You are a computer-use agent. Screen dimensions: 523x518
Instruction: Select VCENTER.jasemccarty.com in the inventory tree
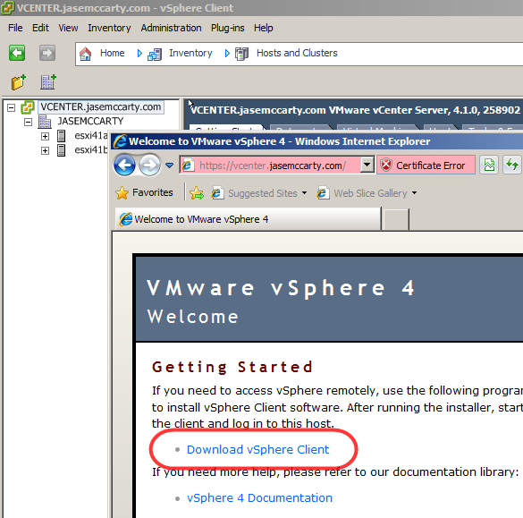tap(101, 107)
